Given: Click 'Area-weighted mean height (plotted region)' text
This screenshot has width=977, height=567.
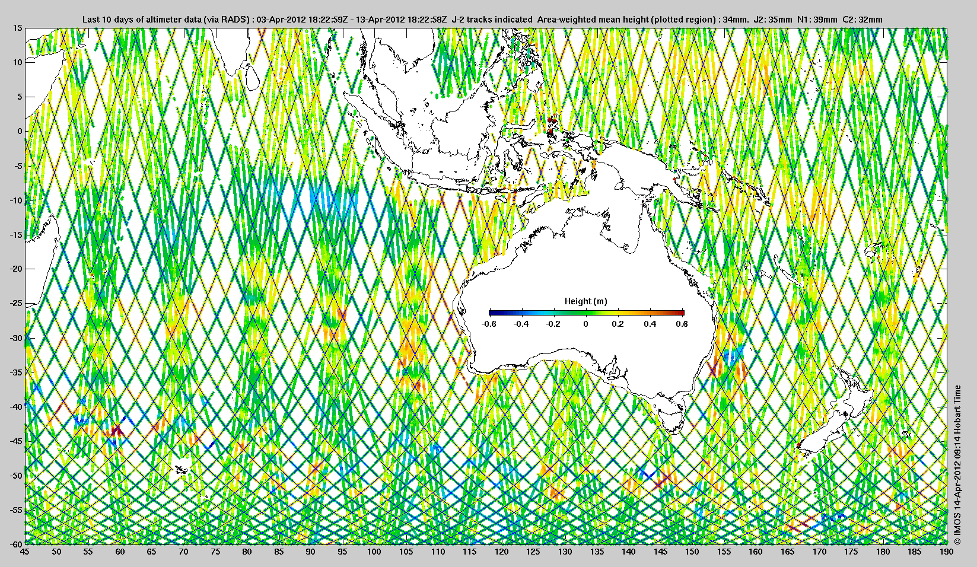Looking at the screenshot, I should [x=627, y=20].
